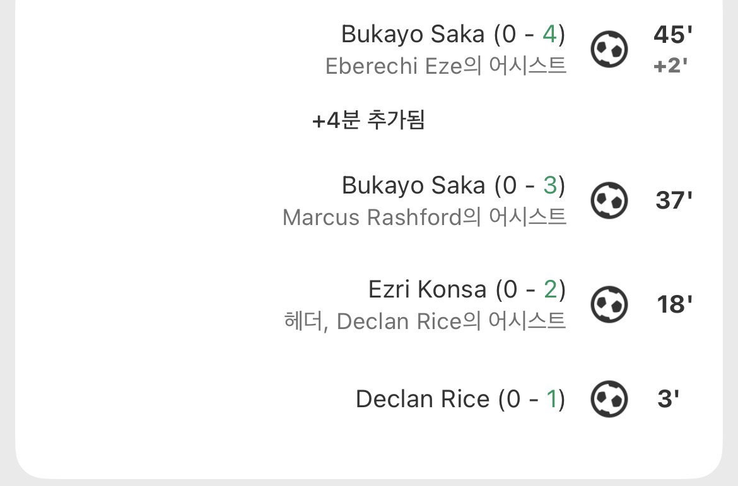Click the 37' minute marker

click(x=674, y=200)
